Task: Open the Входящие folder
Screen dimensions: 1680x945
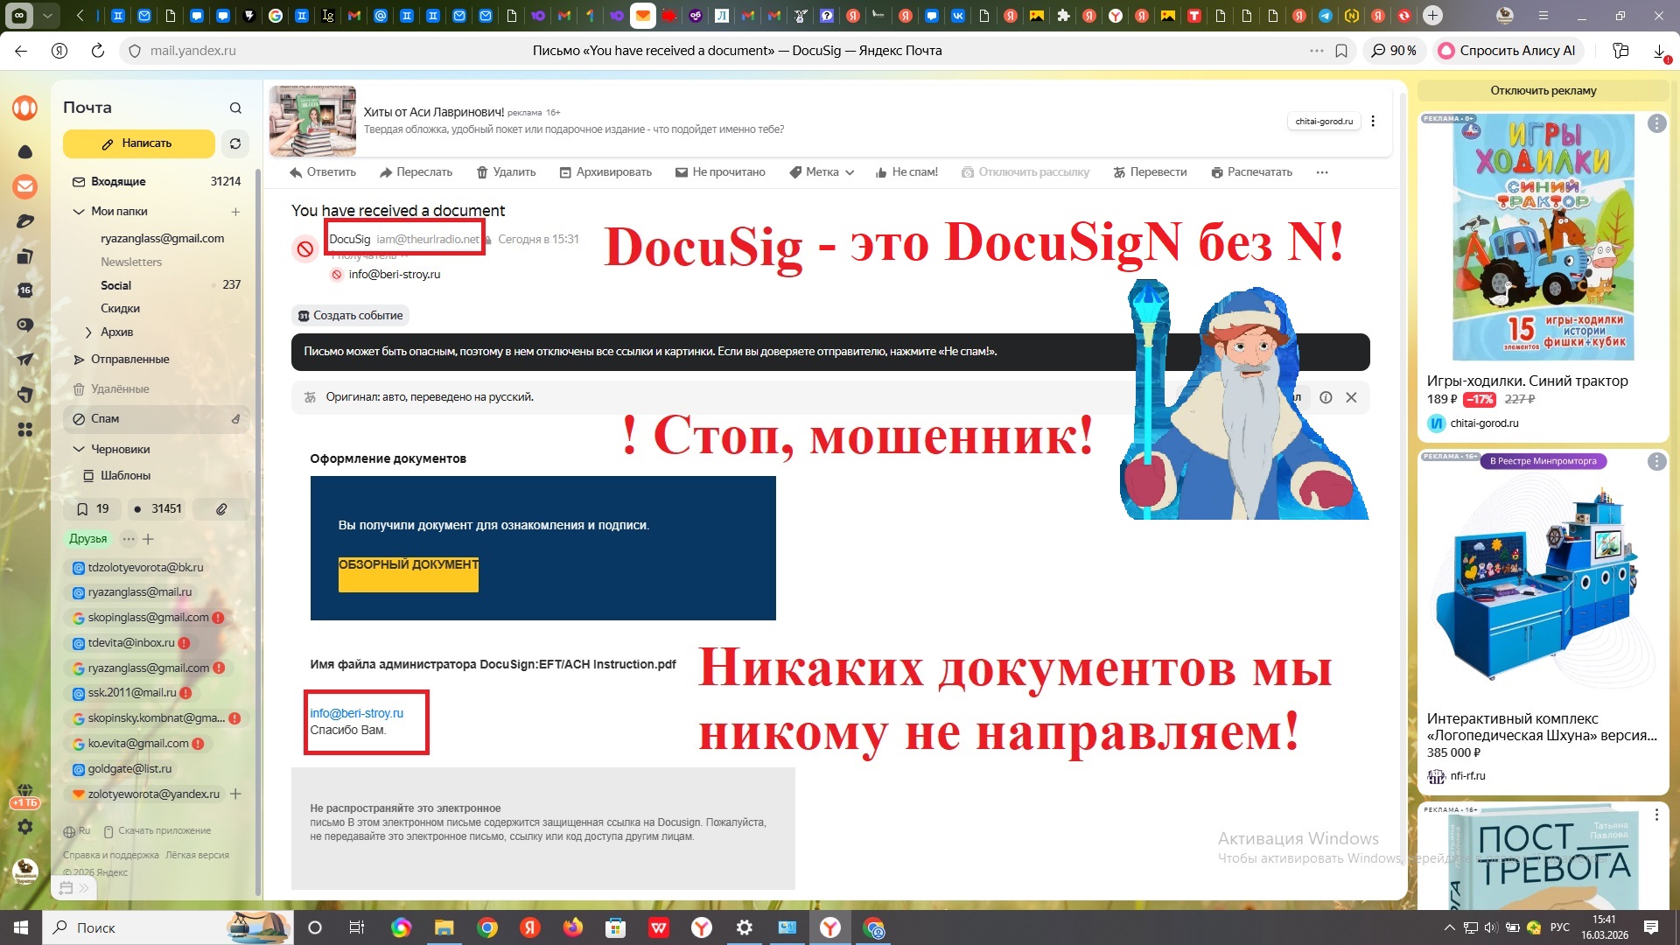Action: tap(118, 182)
